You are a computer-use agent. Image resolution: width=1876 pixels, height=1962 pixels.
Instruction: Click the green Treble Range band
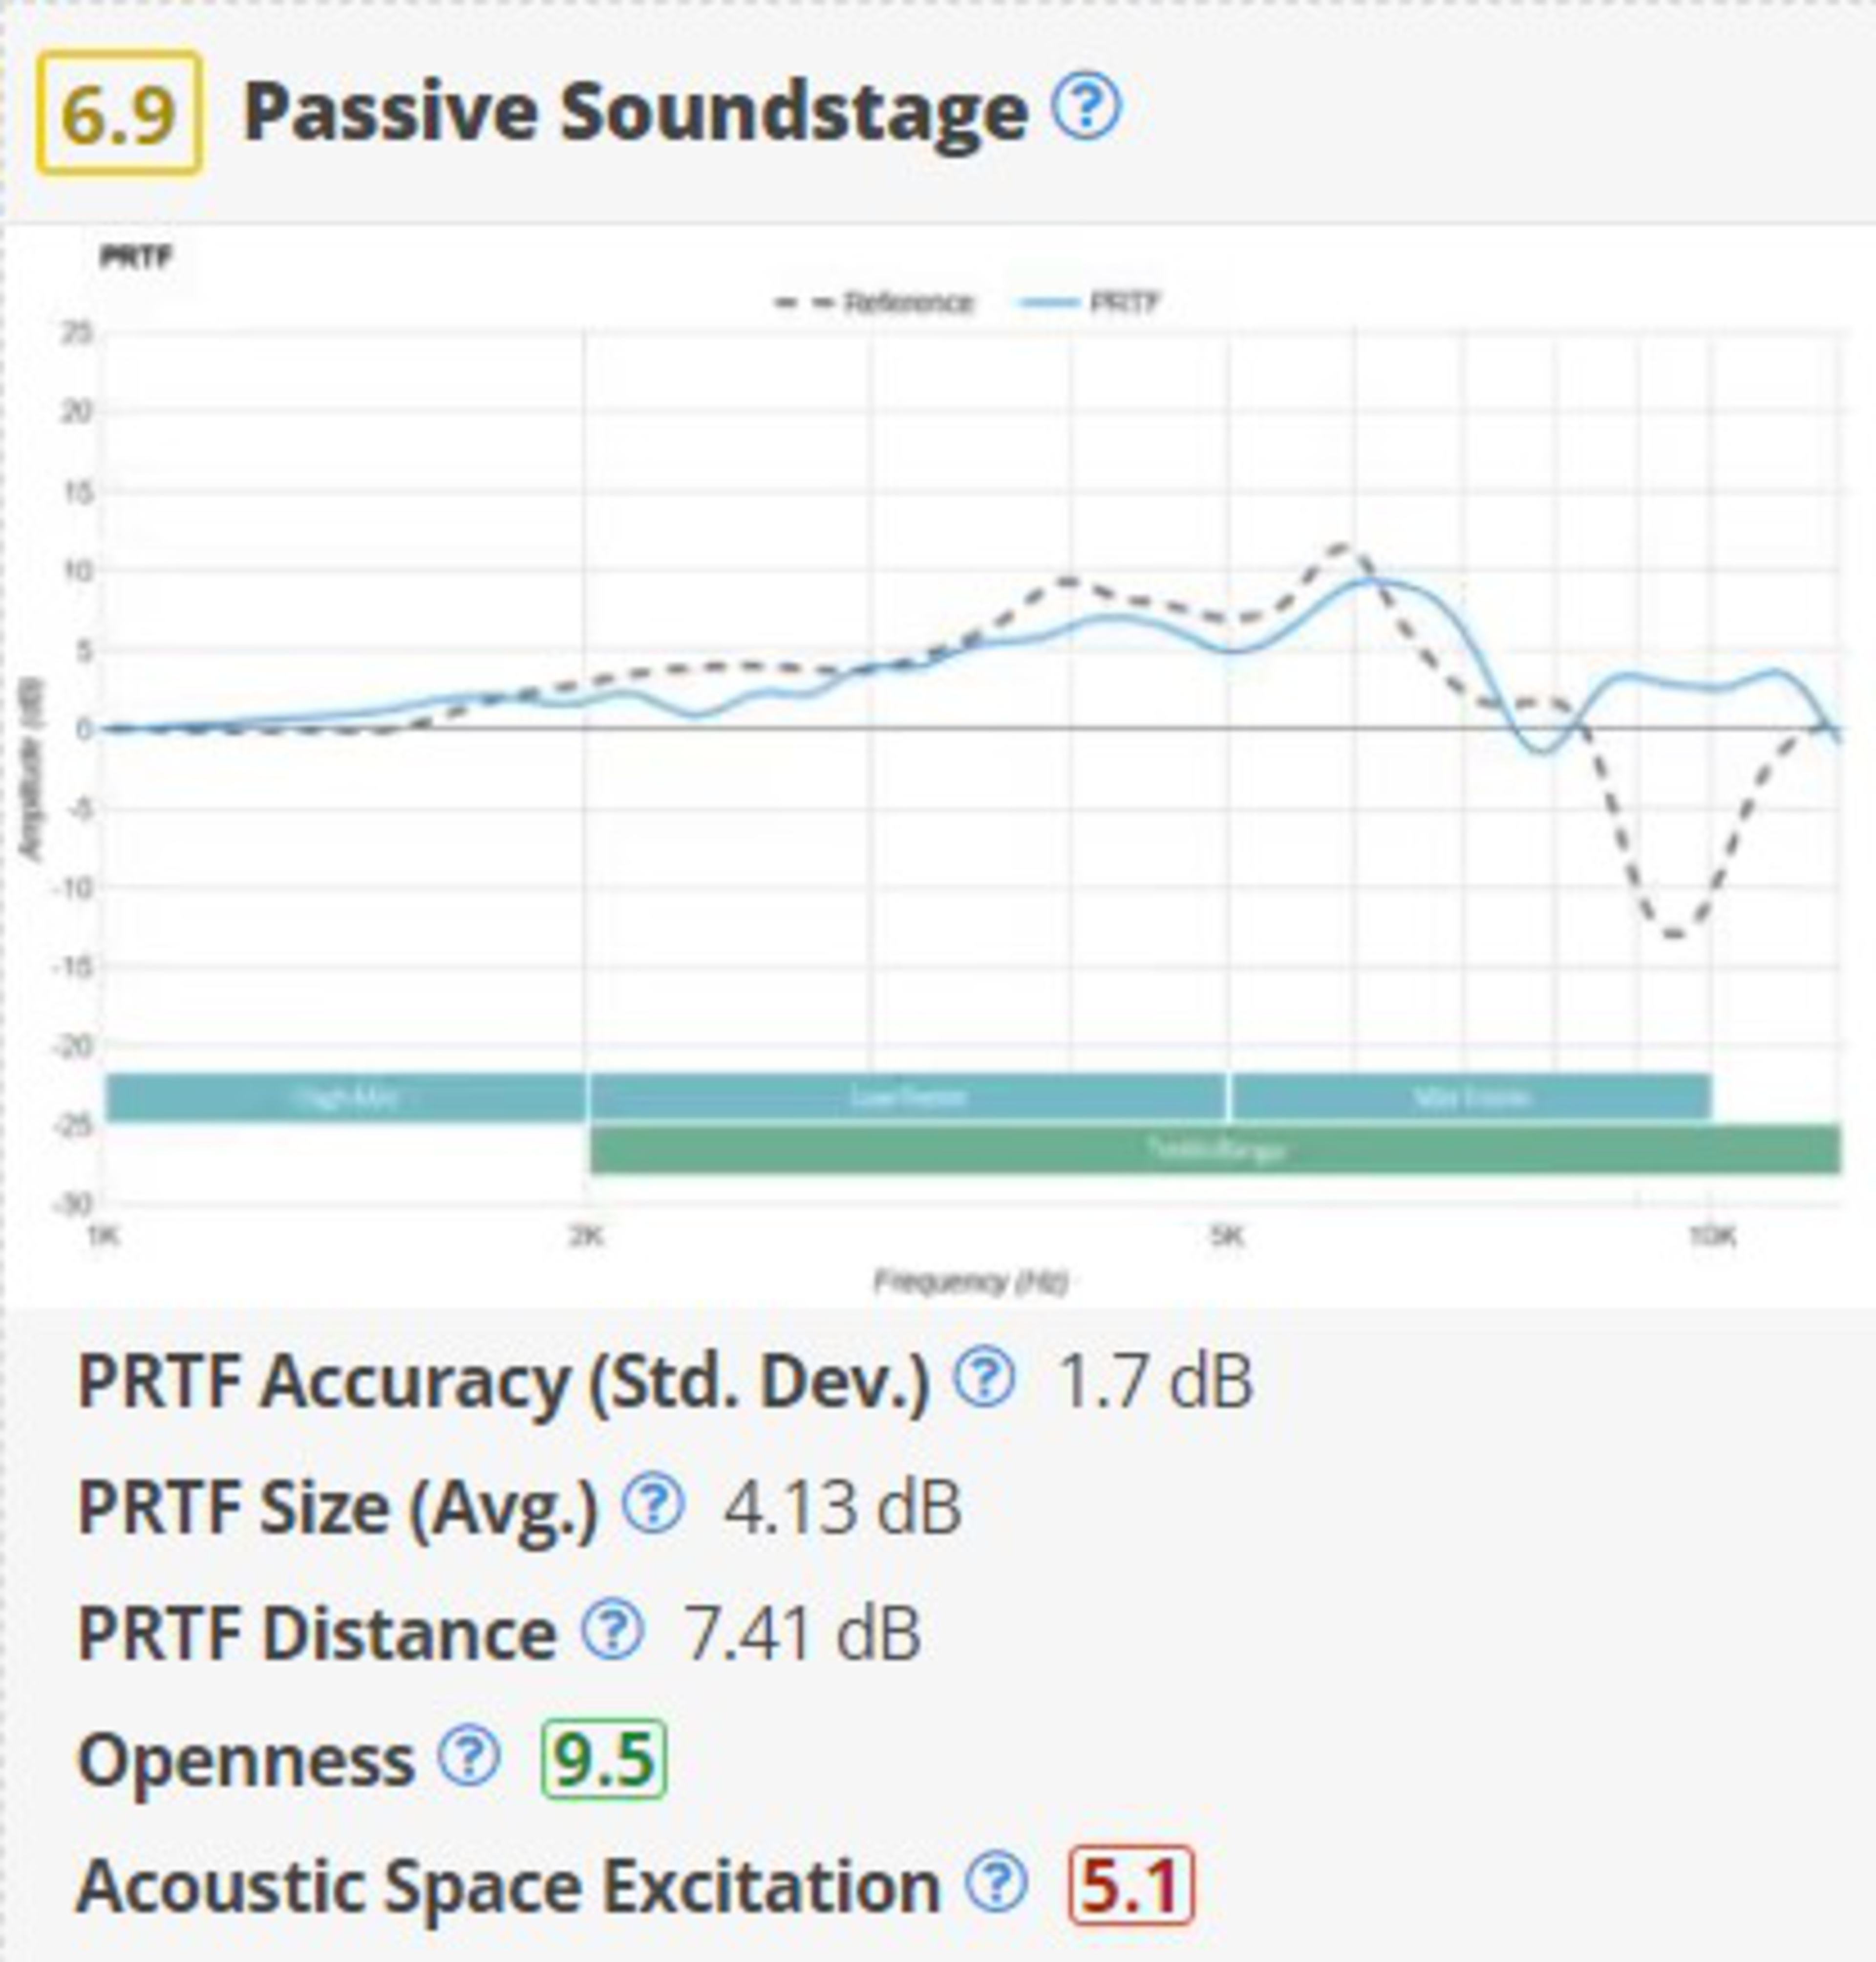coord(1215,1150)
